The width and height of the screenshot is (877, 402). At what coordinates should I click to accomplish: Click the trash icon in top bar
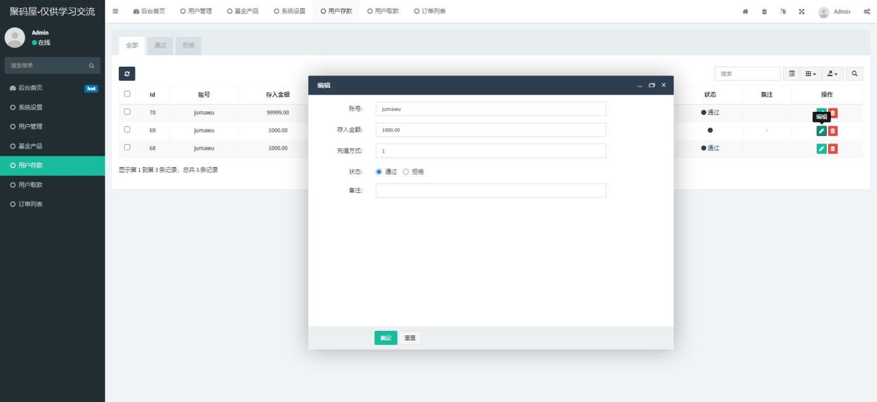[764, 11]
